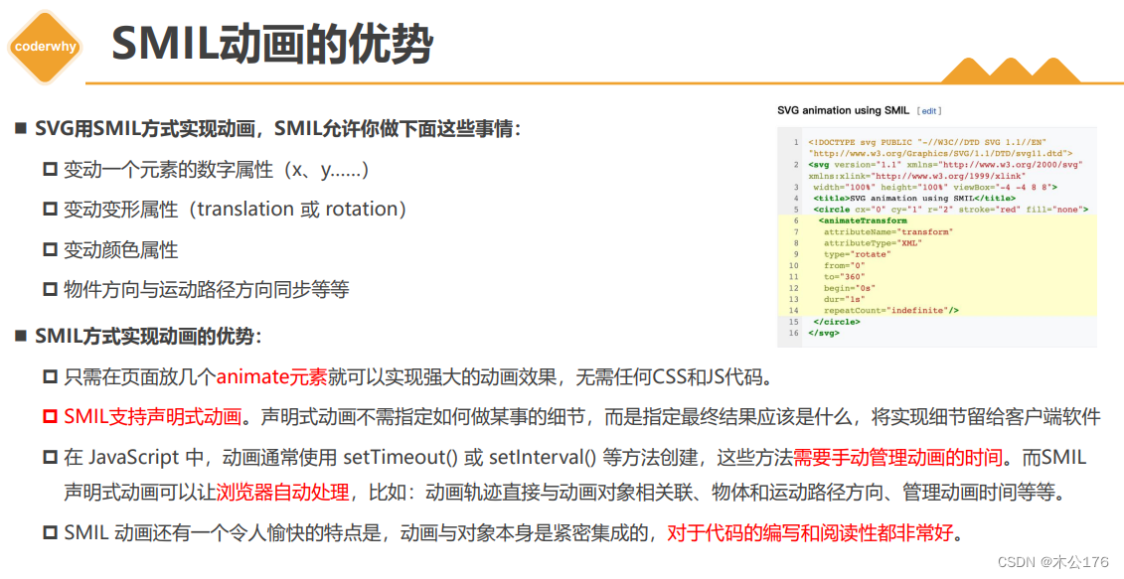Select the bullet "变动一个元素的数字属性（x、y......）"

tap(218, 170)
